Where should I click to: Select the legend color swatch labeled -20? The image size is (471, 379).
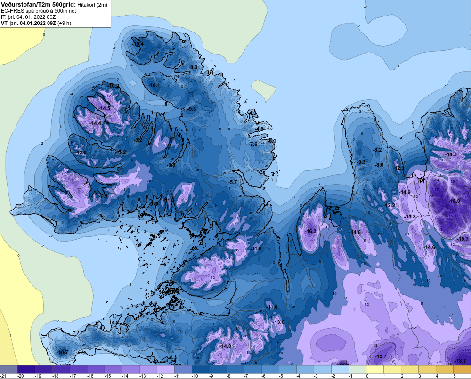26,369
